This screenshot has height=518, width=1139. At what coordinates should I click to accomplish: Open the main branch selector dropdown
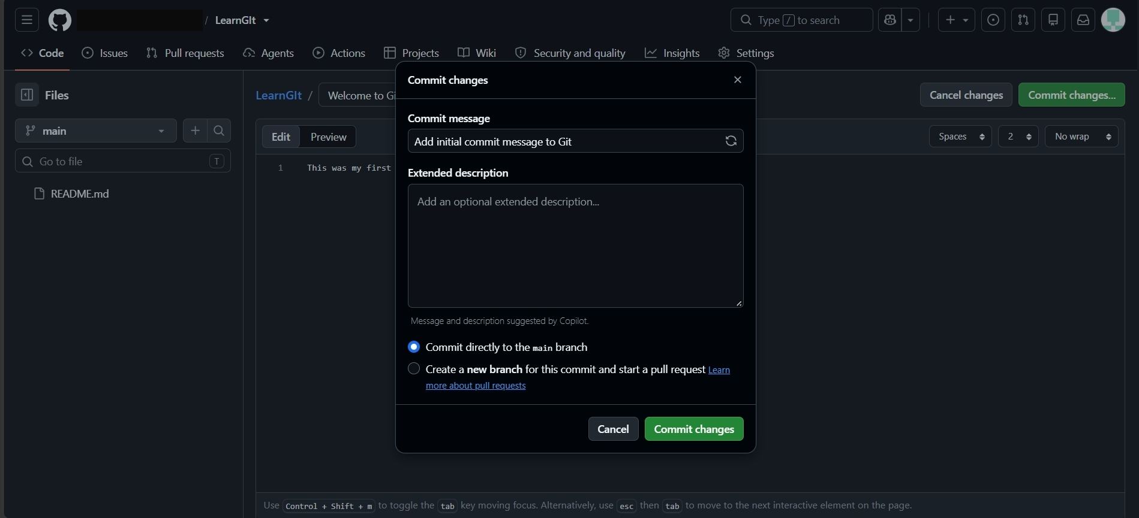coord(96,131)
